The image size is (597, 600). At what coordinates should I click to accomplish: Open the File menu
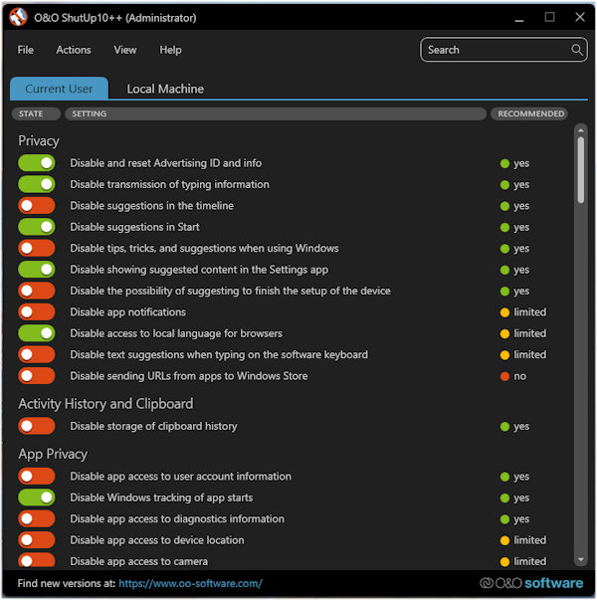(25, 50)
